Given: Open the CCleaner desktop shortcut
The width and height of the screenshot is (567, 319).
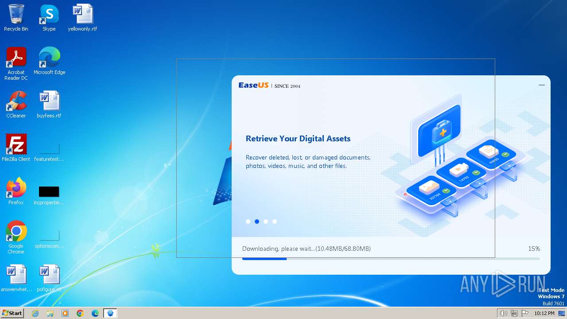Looking at the screenshot, I should click(16, 105).
